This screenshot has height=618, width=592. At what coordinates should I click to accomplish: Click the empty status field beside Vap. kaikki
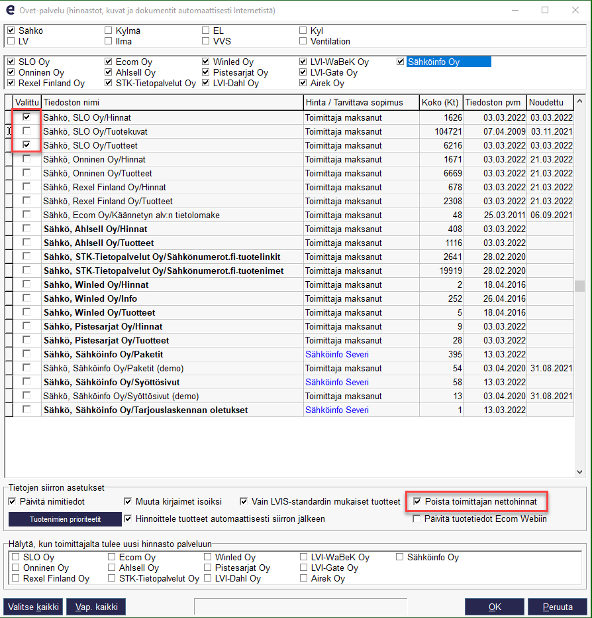coord(301,607)
